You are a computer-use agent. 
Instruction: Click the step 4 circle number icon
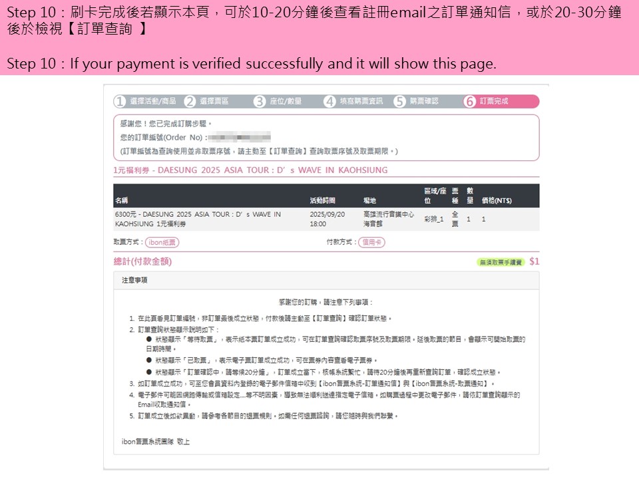click(330, 101)
